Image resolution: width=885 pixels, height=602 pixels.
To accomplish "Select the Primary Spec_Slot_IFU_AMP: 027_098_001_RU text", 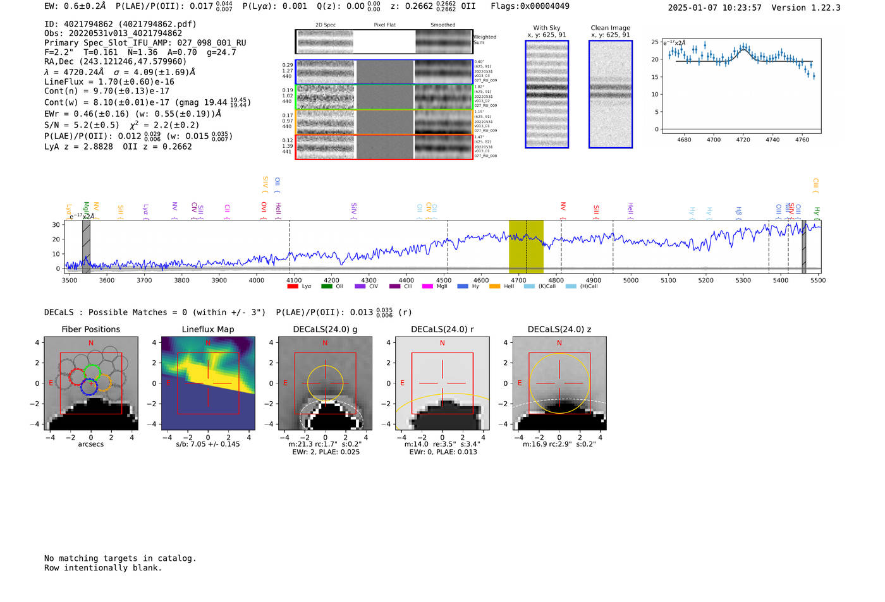I will 145,43.
